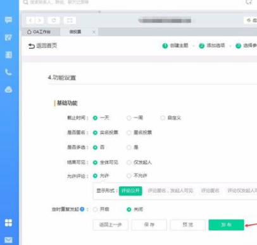This screenshot has height=245, width=257.
Task: Open the mail icon in sidebar
Action: pos(8,240)
